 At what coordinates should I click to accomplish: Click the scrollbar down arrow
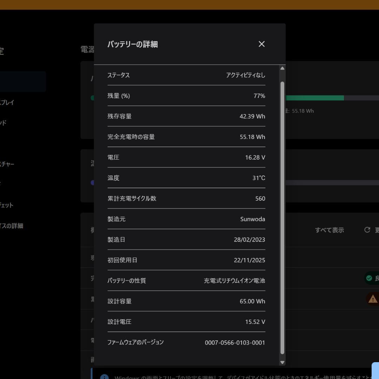point(282,362)
